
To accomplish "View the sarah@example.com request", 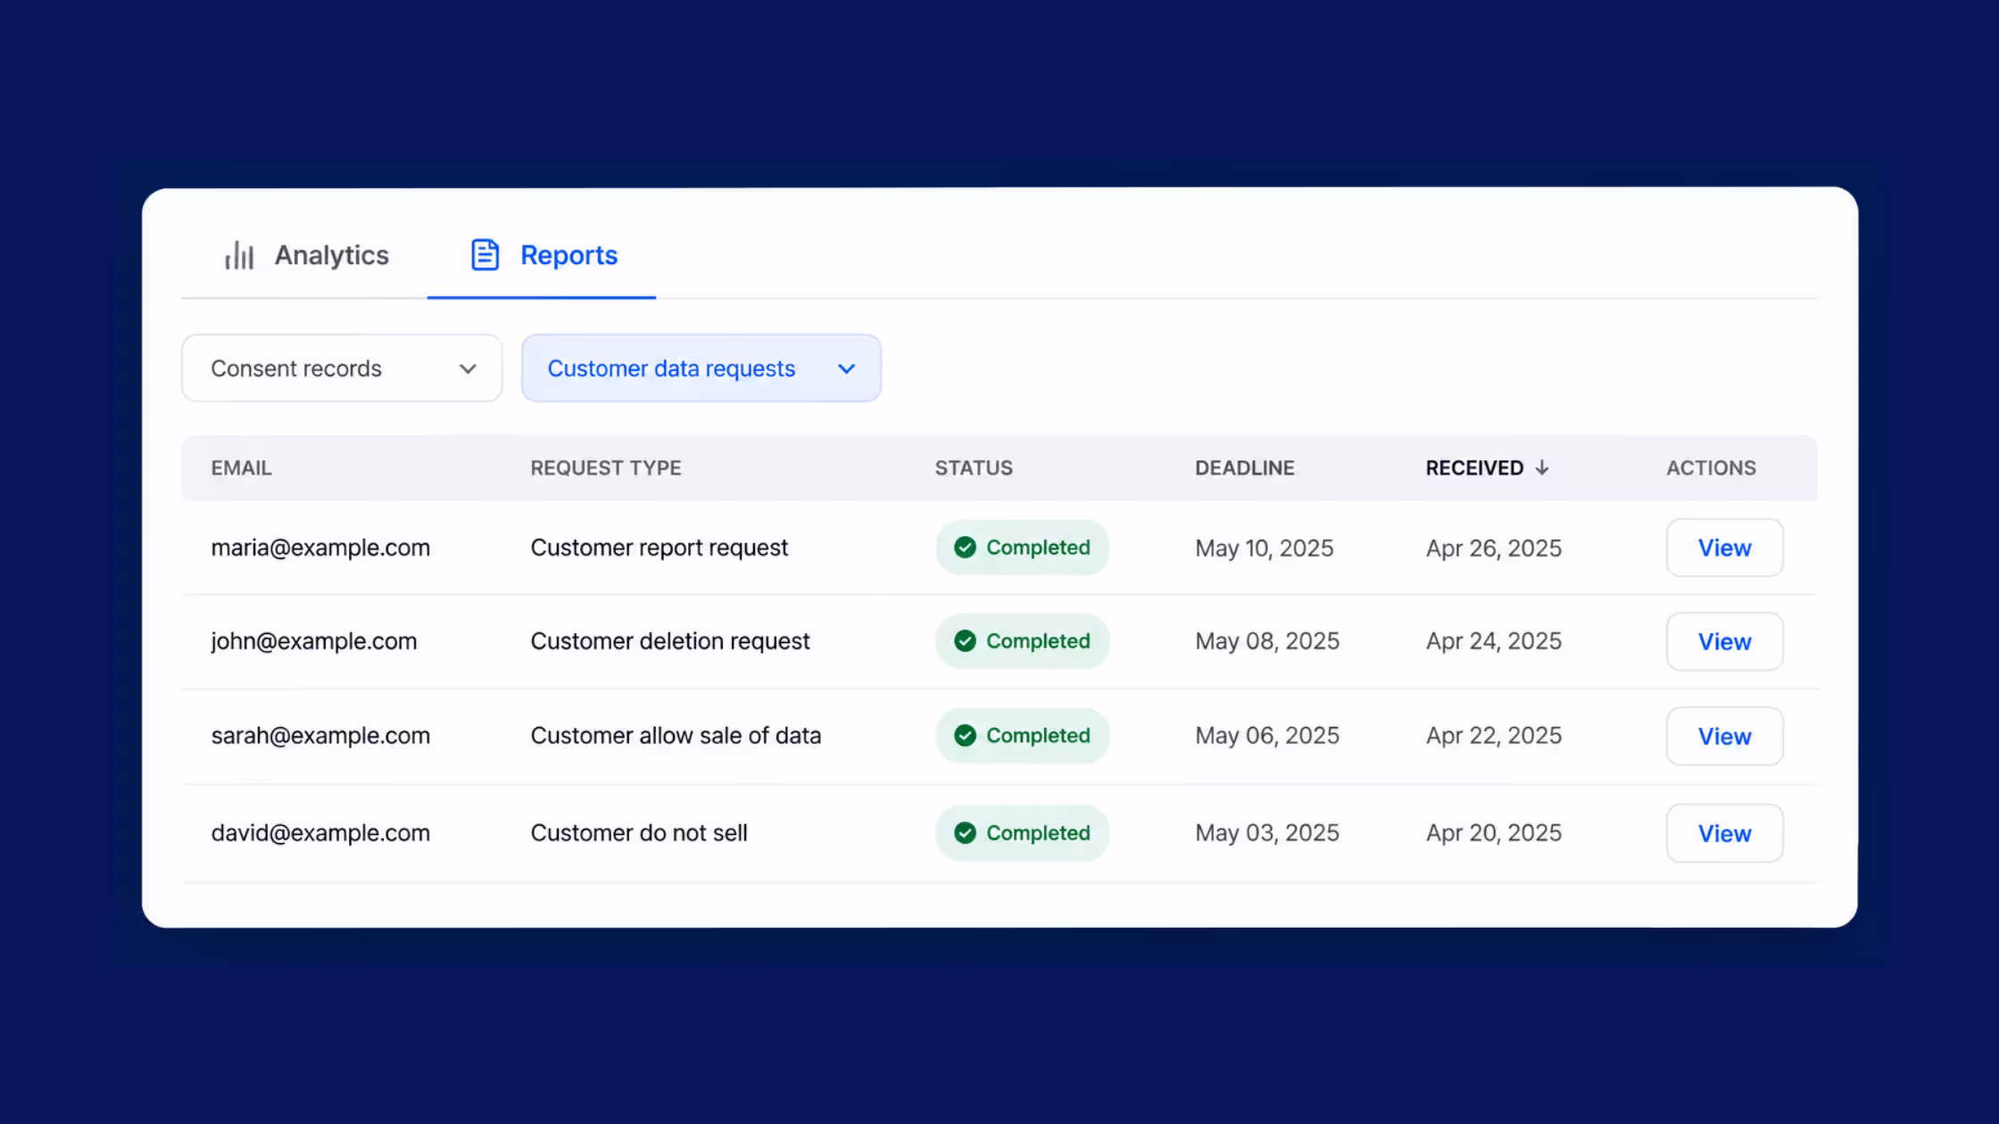I will 1724,736.
